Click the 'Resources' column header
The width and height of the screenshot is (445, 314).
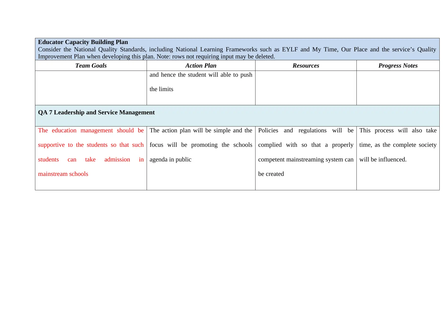(x=306, y=66)
